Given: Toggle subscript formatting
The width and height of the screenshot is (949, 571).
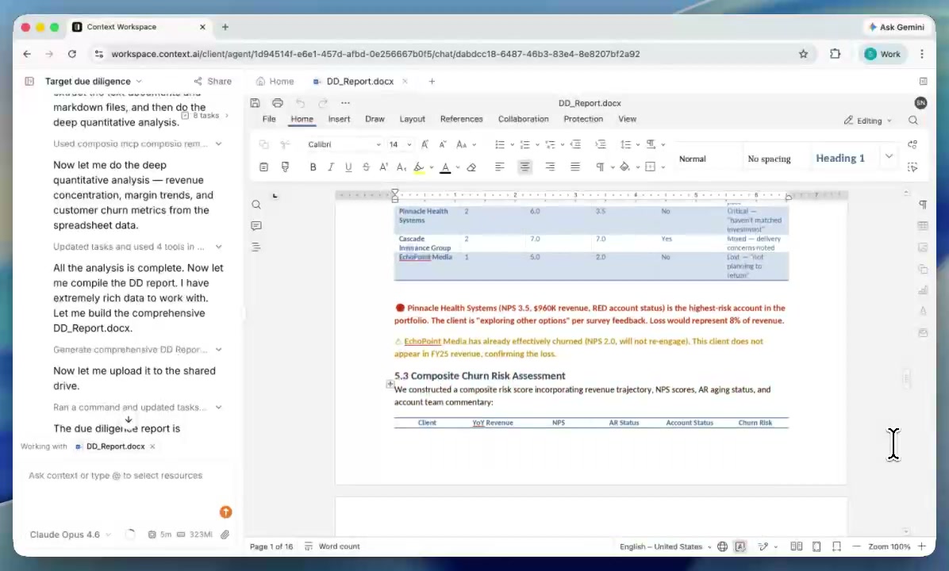Looking at the screenshot, I should [401, 167].
